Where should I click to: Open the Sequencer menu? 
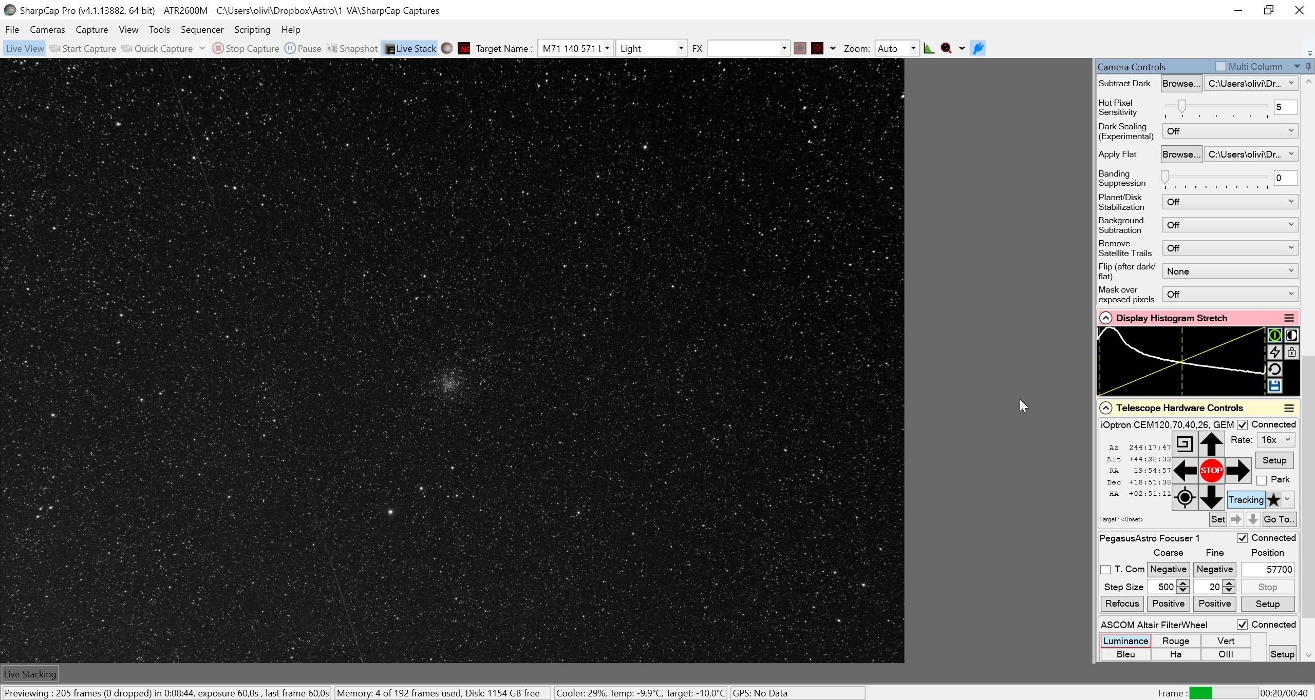click(202, 30)
